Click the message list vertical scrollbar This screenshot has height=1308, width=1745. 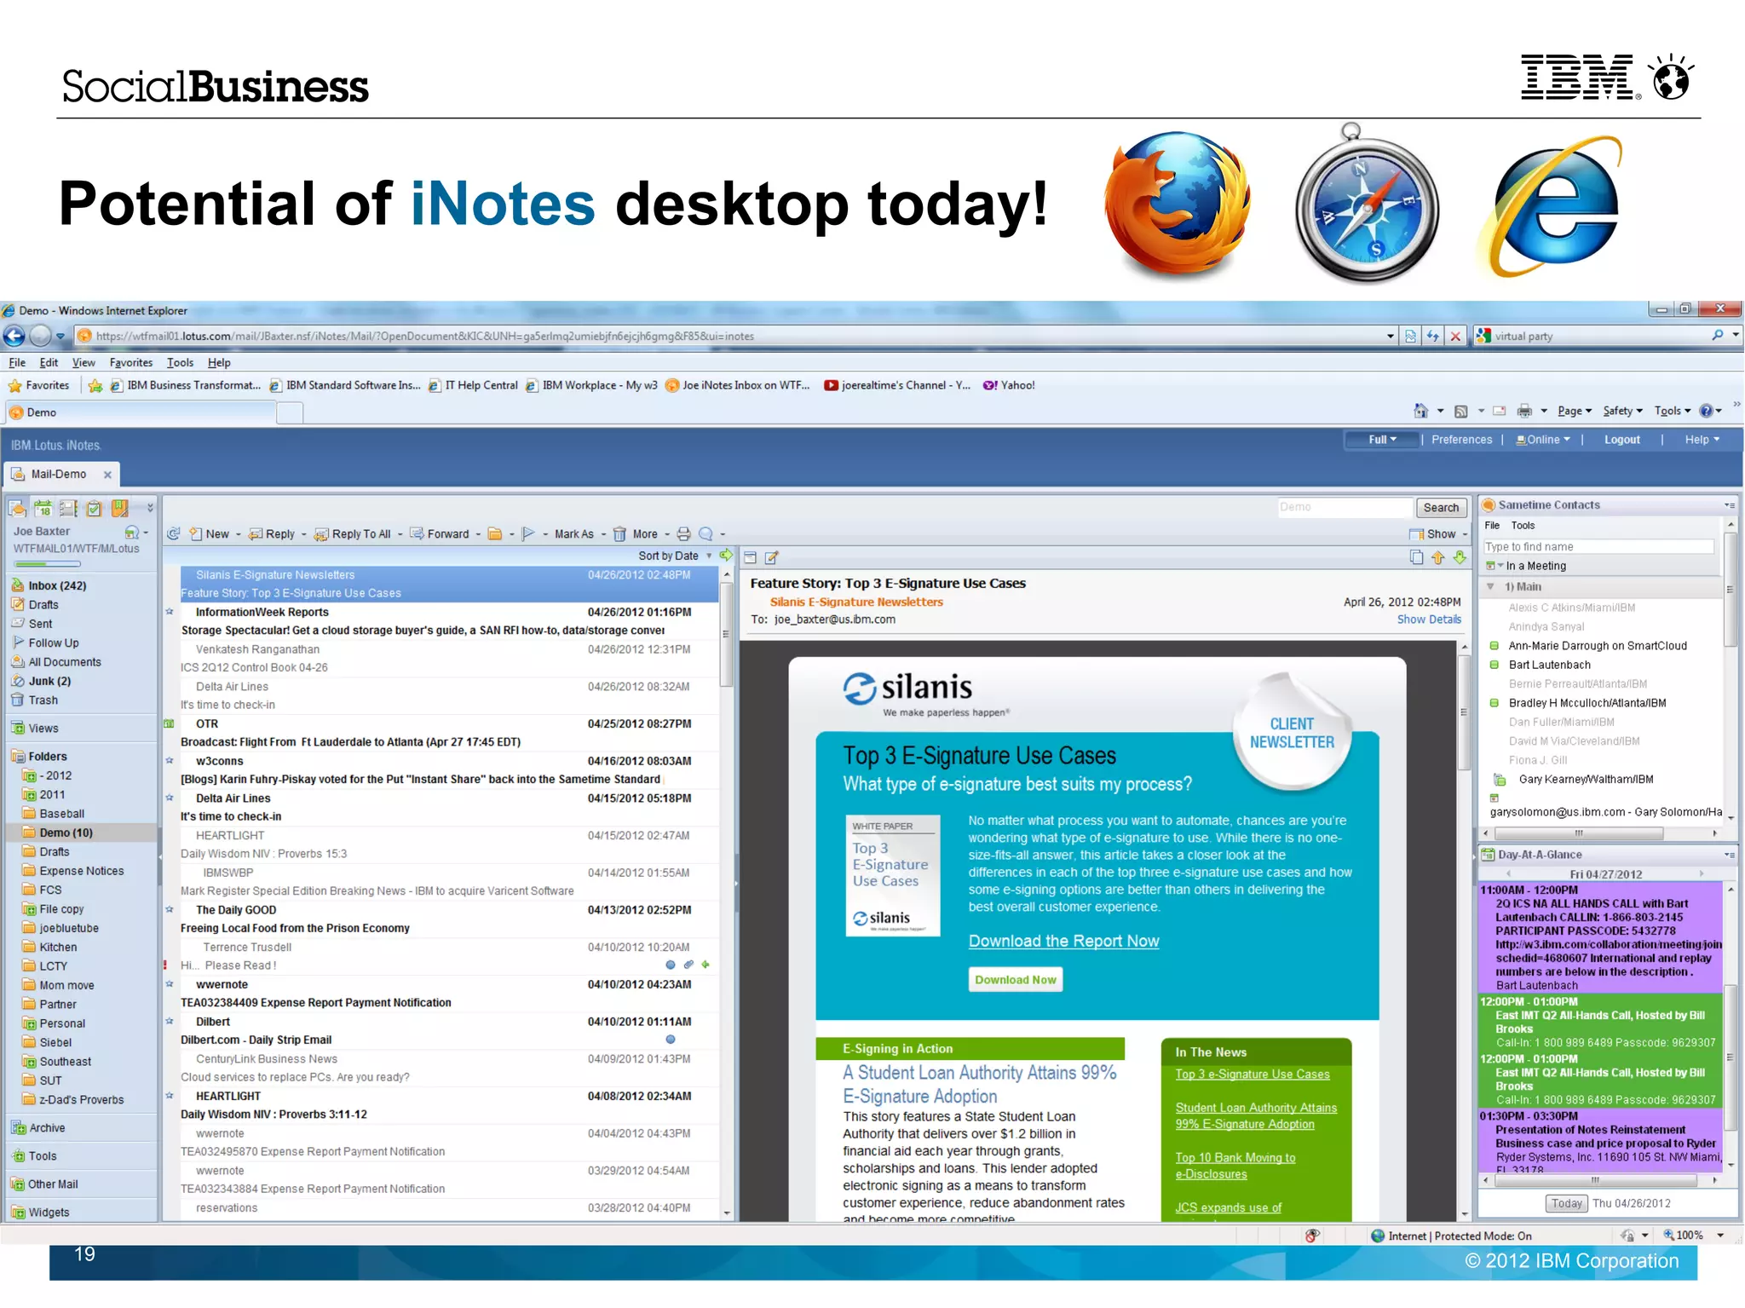727,895
